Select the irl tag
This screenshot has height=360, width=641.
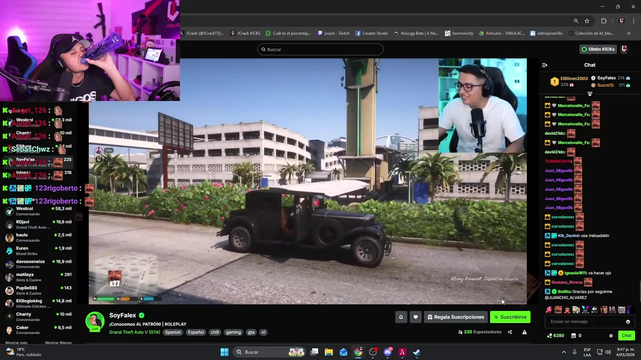point(263,332)
